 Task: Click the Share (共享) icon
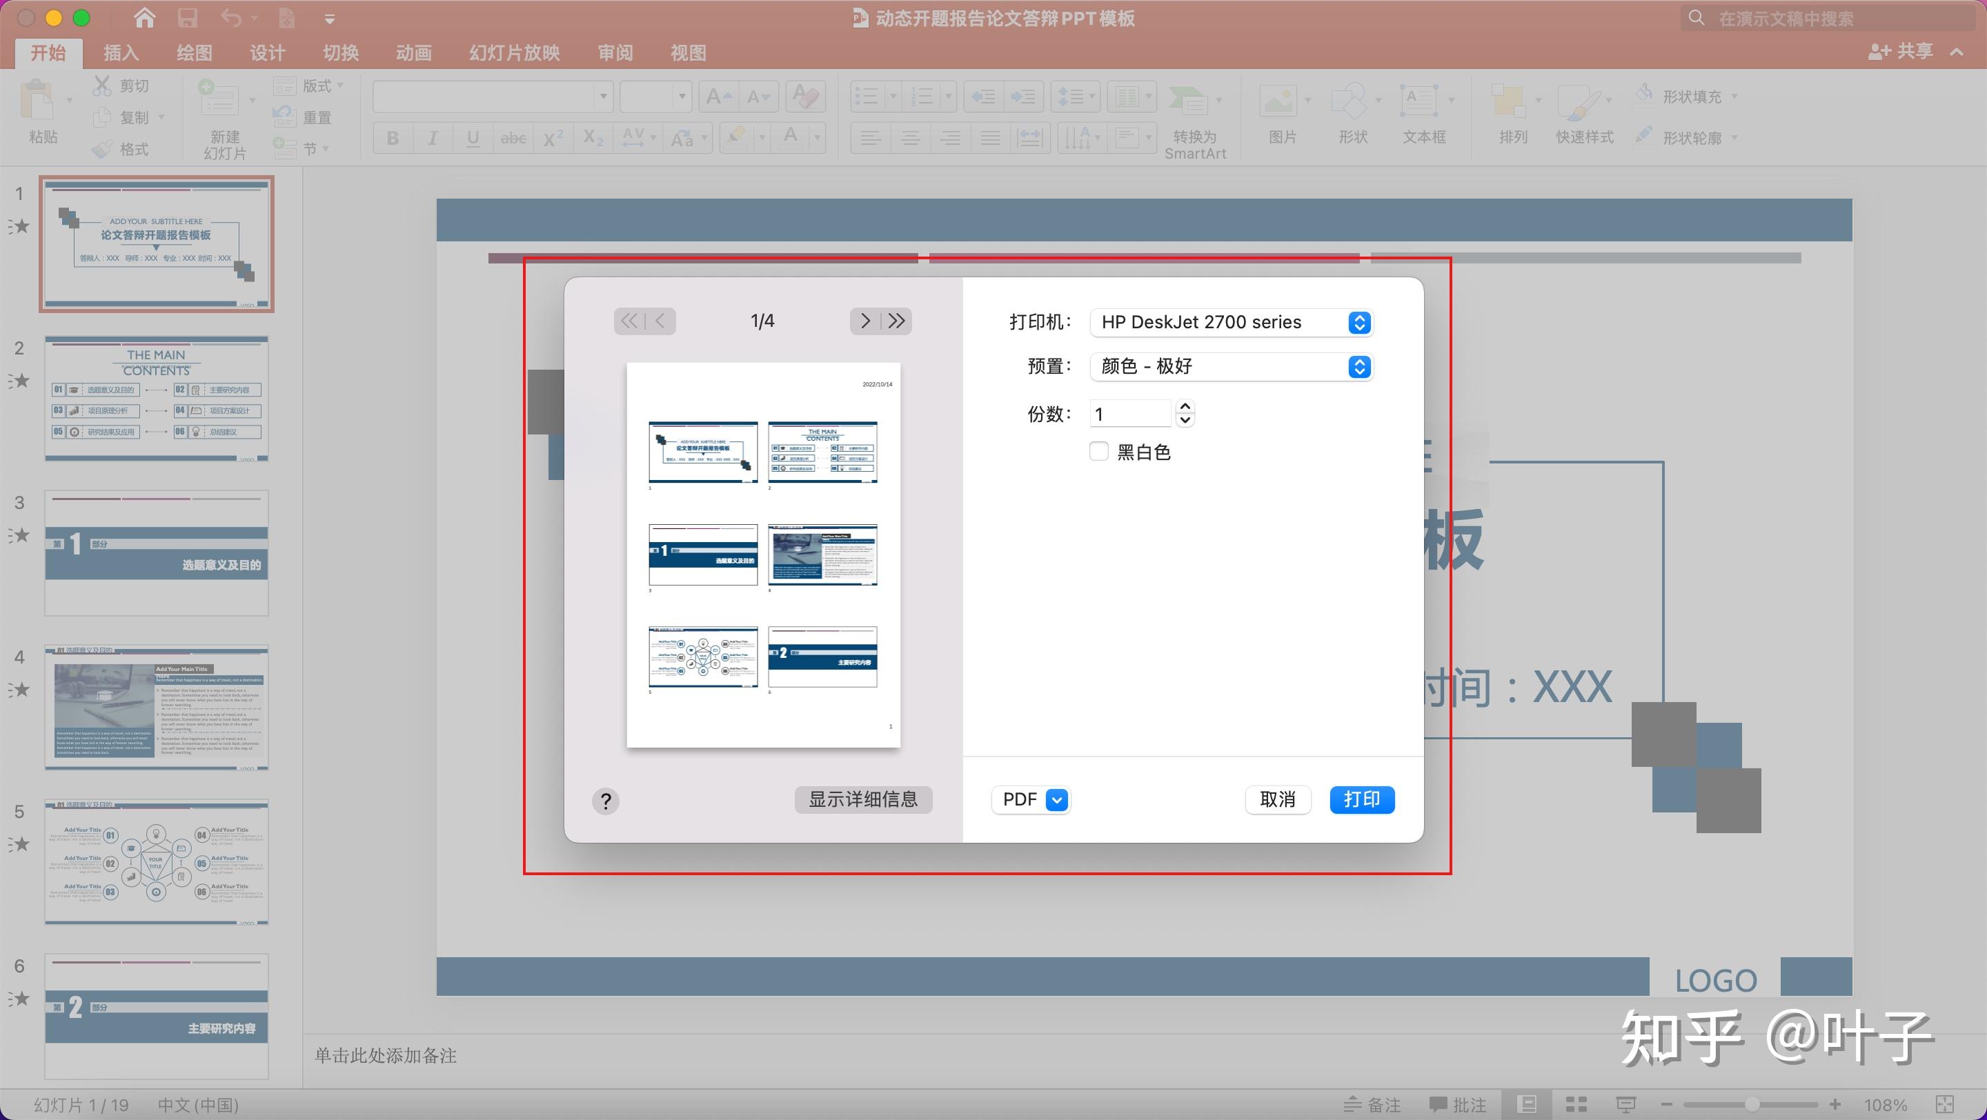pyautogui.click(x=1900, y=52)
